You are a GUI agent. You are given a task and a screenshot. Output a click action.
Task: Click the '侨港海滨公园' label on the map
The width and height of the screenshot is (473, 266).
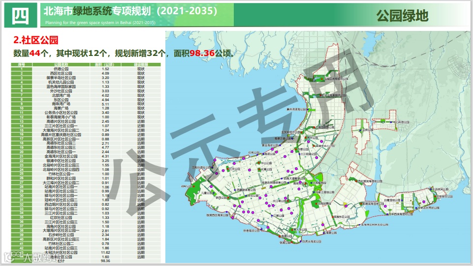(x=252, y=231)
